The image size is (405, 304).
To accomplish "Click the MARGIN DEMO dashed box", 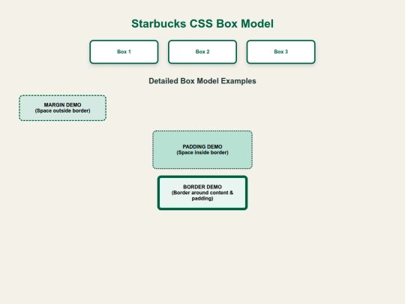I will 62,108.
